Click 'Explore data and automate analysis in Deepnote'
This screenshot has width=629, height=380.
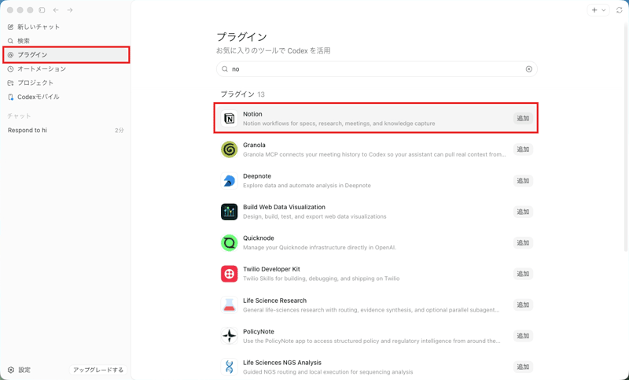point(307,186)
